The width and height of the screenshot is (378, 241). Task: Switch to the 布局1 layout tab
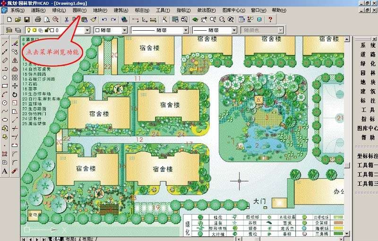pos(70,239)
